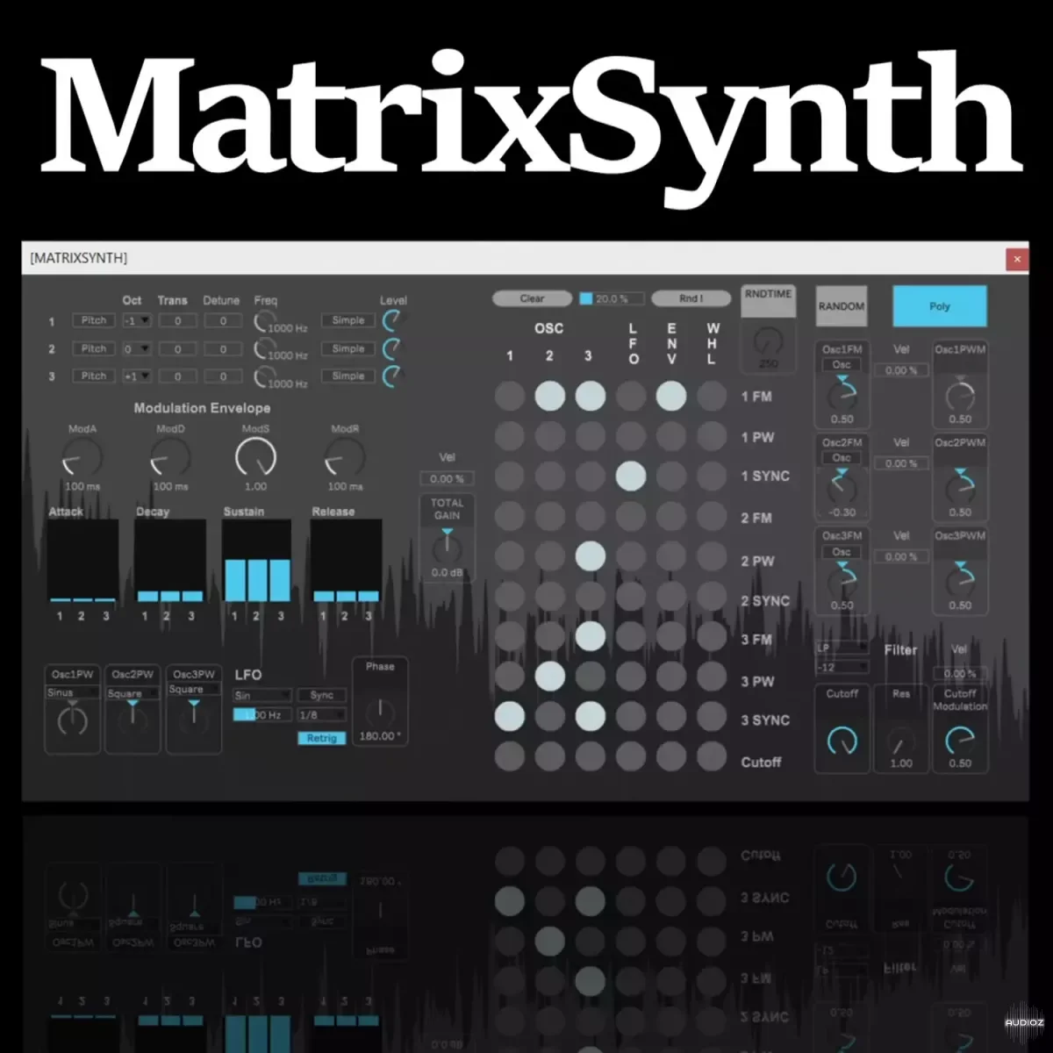The width and height of the screenshot is (1053, 1053).
Task: Toggle matrix cell OSC 2 to 3 PW
Action: (549, 677)
